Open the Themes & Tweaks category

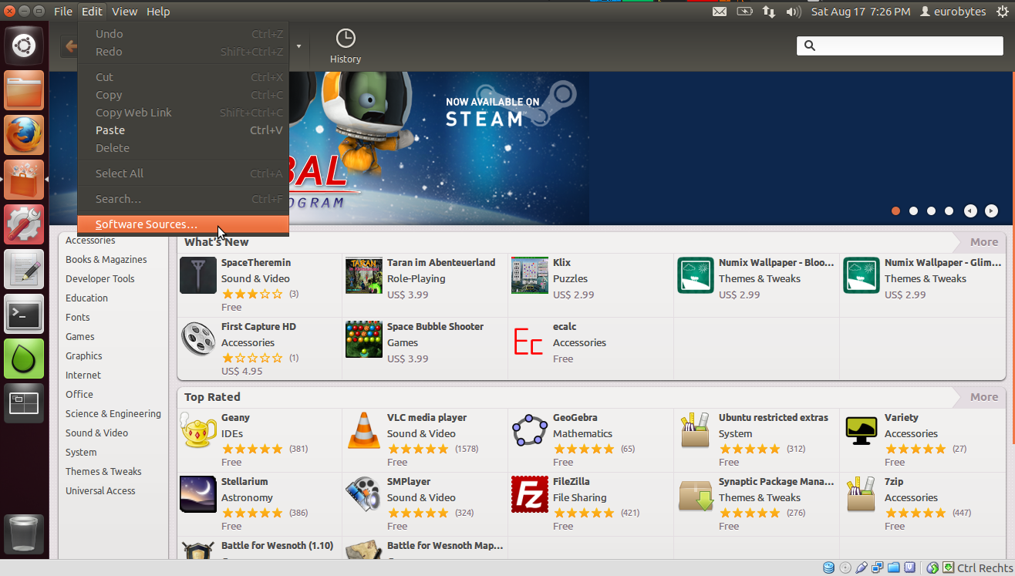tap(103, 472)
